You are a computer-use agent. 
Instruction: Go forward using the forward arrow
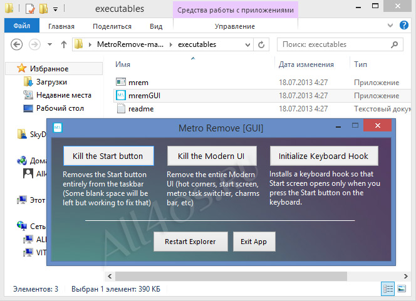point(34,44)
